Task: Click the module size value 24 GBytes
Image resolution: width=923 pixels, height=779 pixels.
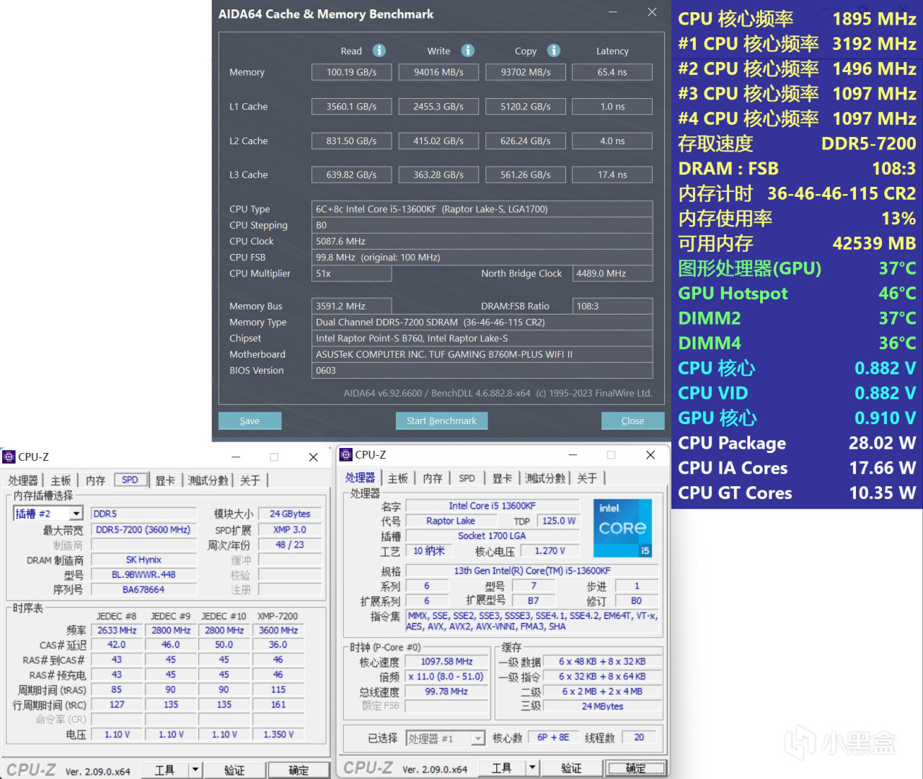Action: 290,514
